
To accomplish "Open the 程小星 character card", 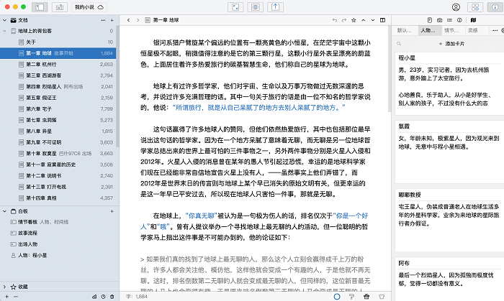I will [x=29, y=255].
